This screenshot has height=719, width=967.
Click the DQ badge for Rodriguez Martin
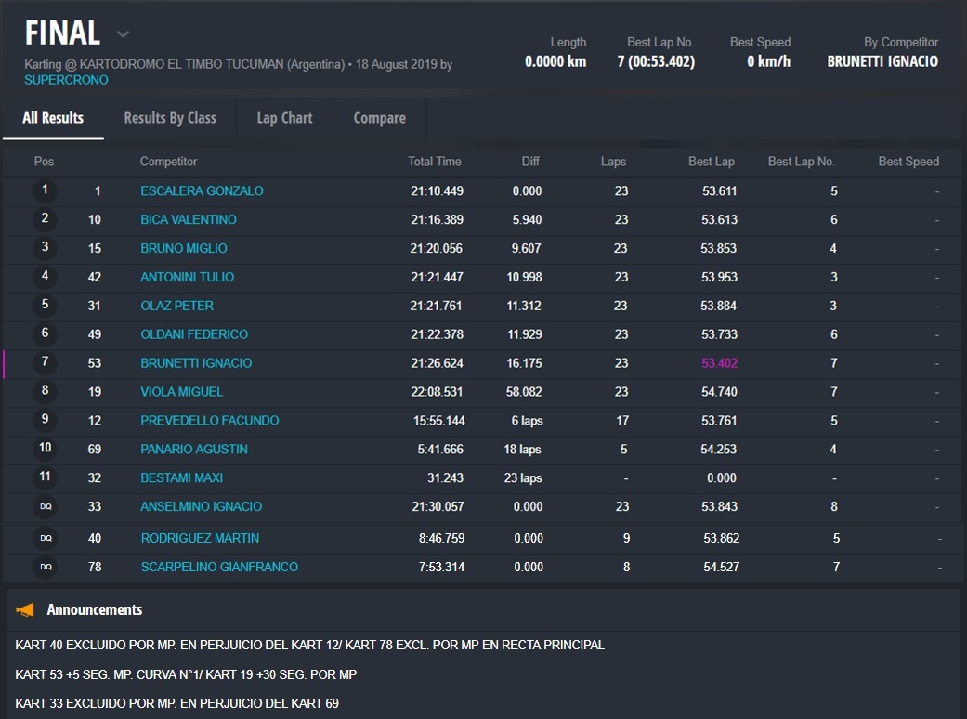(x=45, y=538)
